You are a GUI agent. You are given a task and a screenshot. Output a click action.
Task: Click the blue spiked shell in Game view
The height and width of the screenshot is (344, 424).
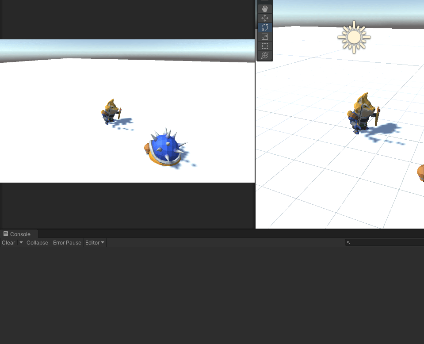pyautogui.click(x=165, y=147)
